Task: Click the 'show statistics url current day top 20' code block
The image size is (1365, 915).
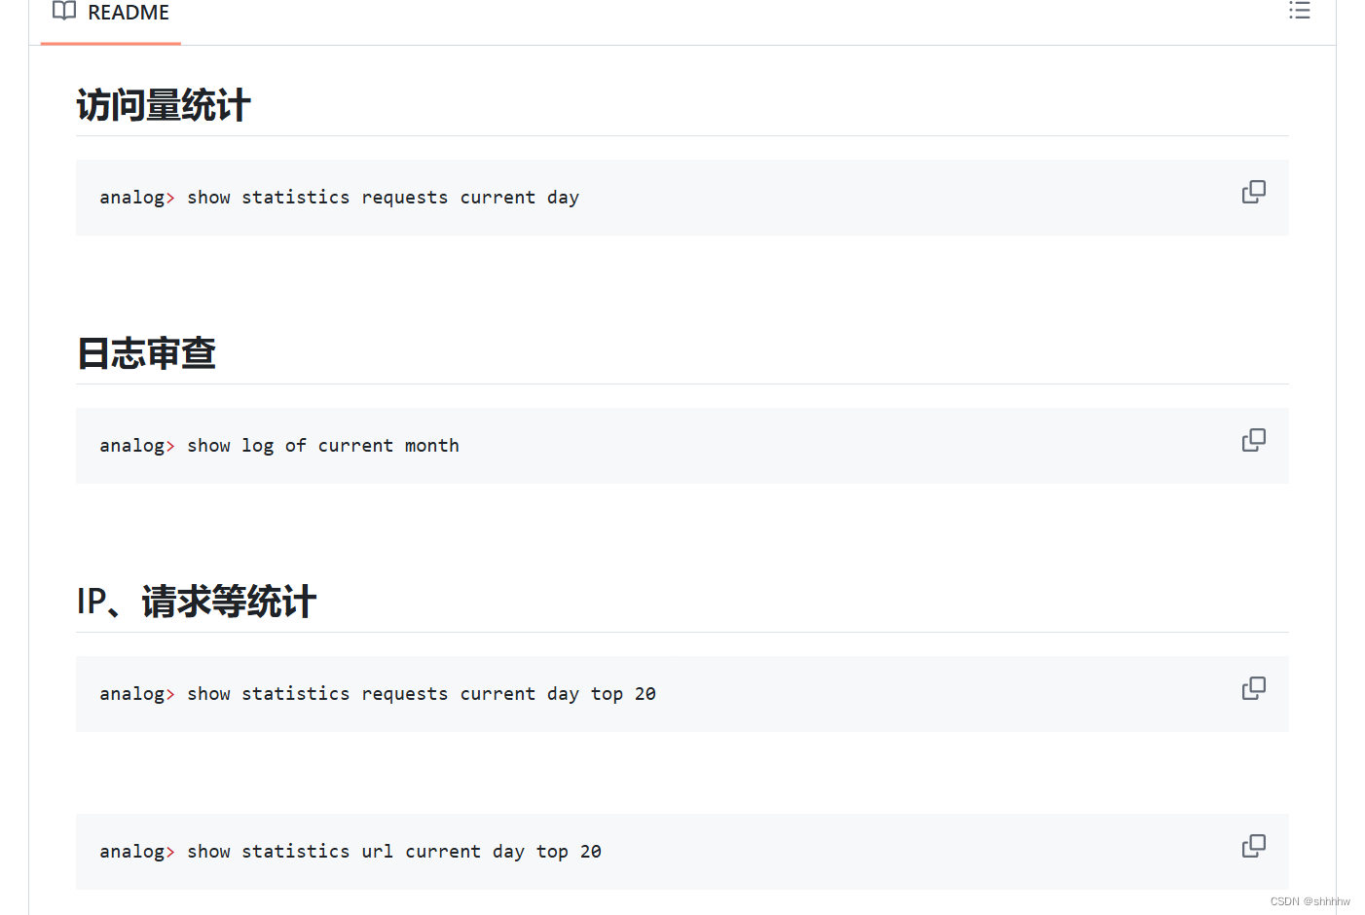Action: (350, 851)
